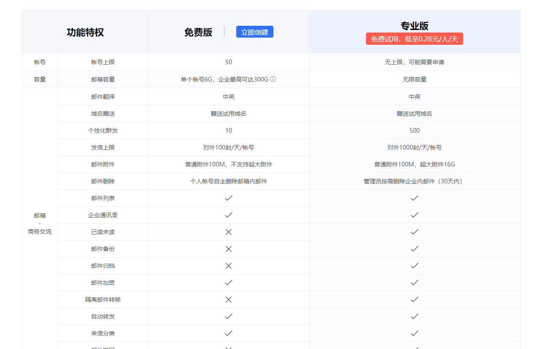Click professional checkmark for 邮件列表
The image size is (535, 349).
415,198
